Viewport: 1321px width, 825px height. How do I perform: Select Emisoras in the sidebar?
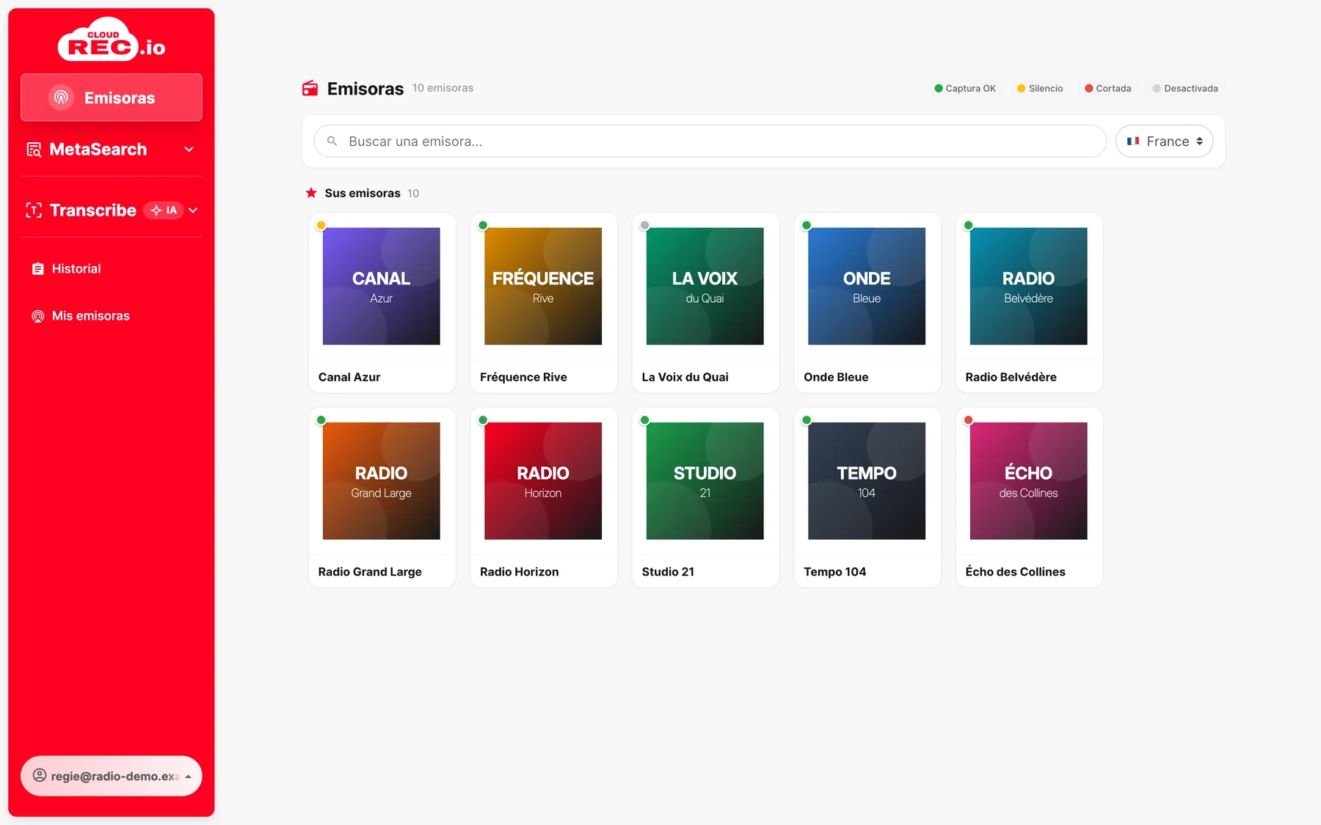[112, 98]
